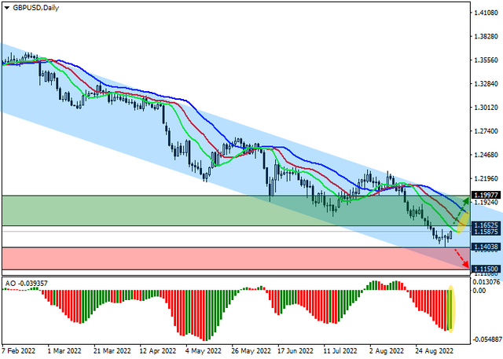This screenshot has width=503, height=359.
Task: Click the 4 May 2022 date label
Action: pyautogui.click(x=204, y=351)
